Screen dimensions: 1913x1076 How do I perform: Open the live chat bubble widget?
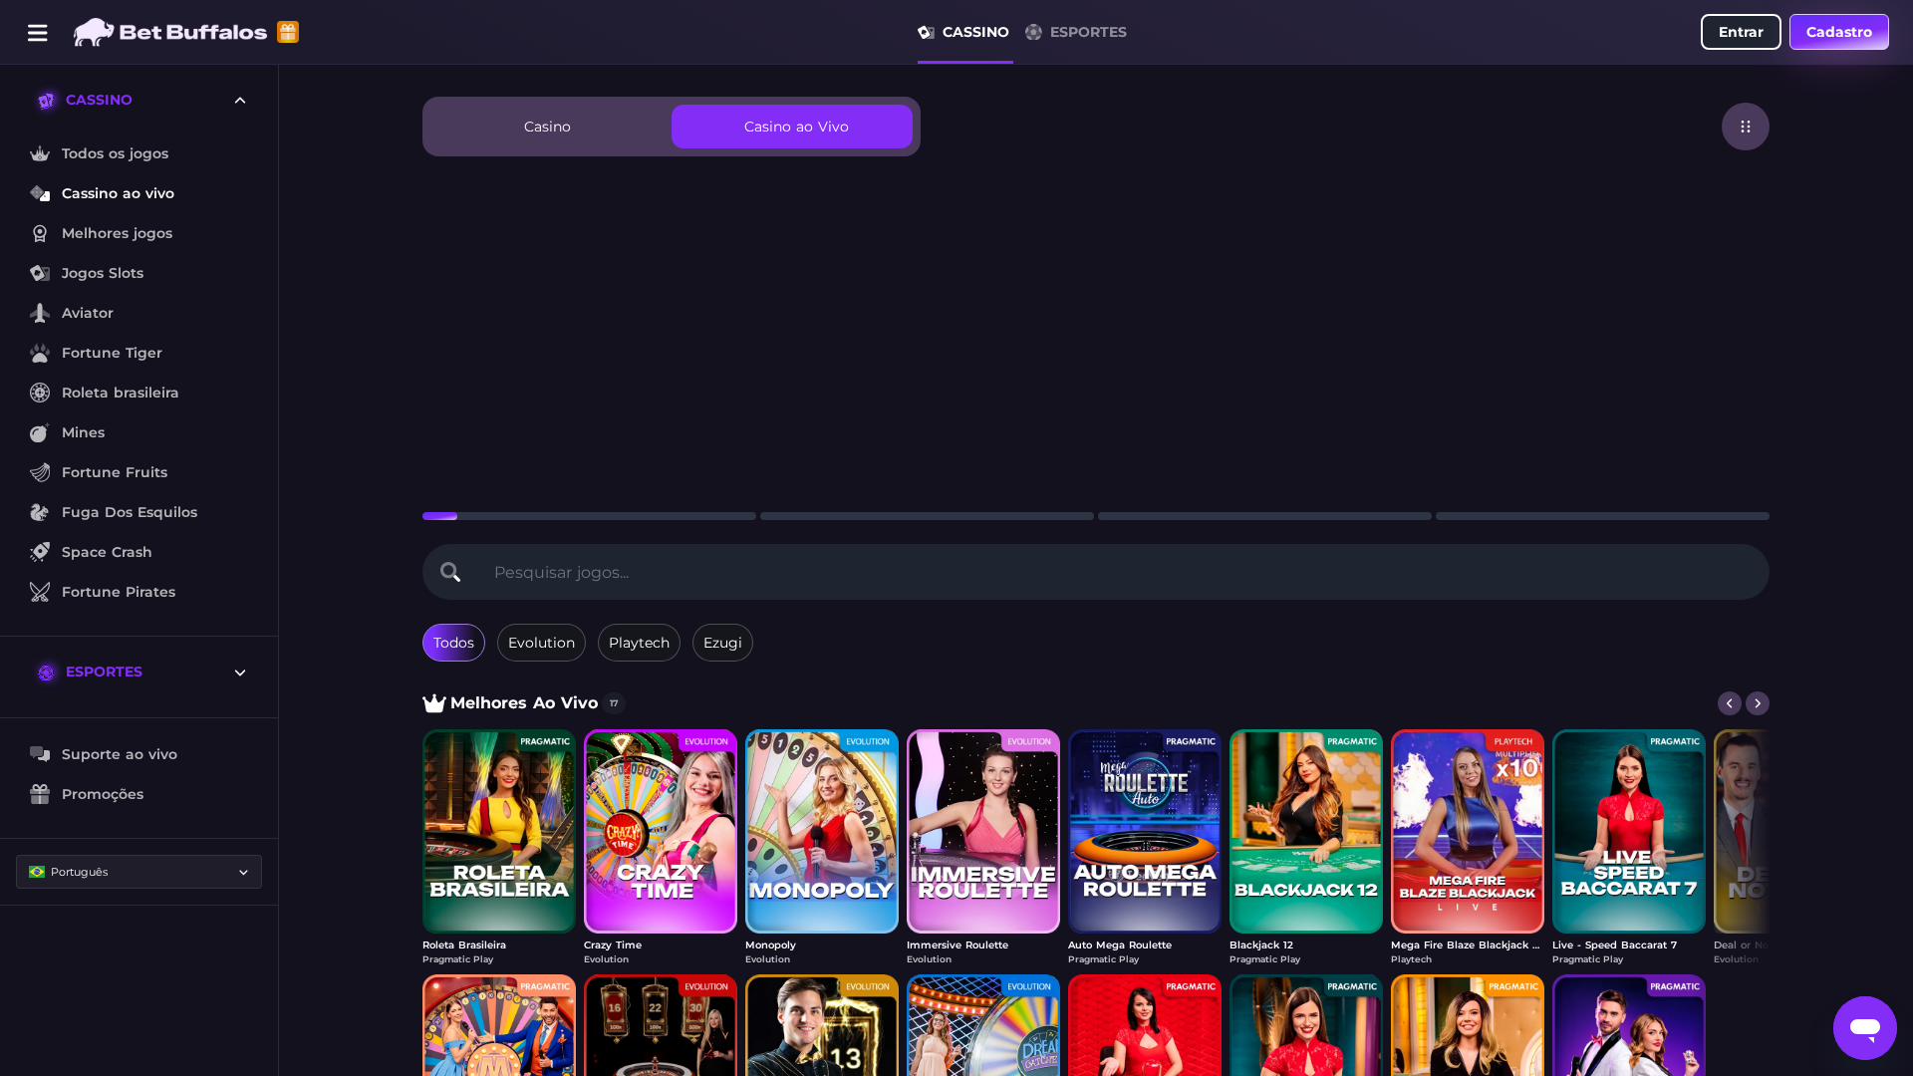click(1865, 1028)
